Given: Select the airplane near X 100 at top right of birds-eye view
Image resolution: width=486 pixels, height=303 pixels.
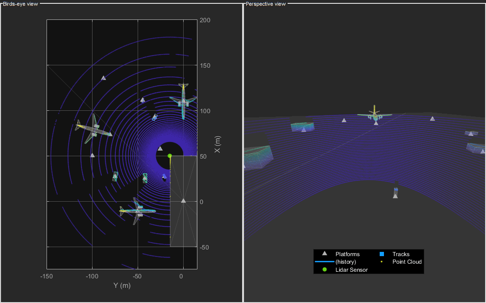Looking at the screenshot, I should [183, 101].
